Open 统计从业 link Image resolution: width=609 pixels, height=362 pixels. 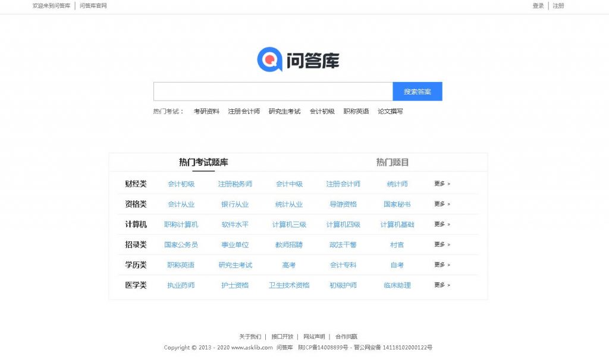click(x=289, y=204)
